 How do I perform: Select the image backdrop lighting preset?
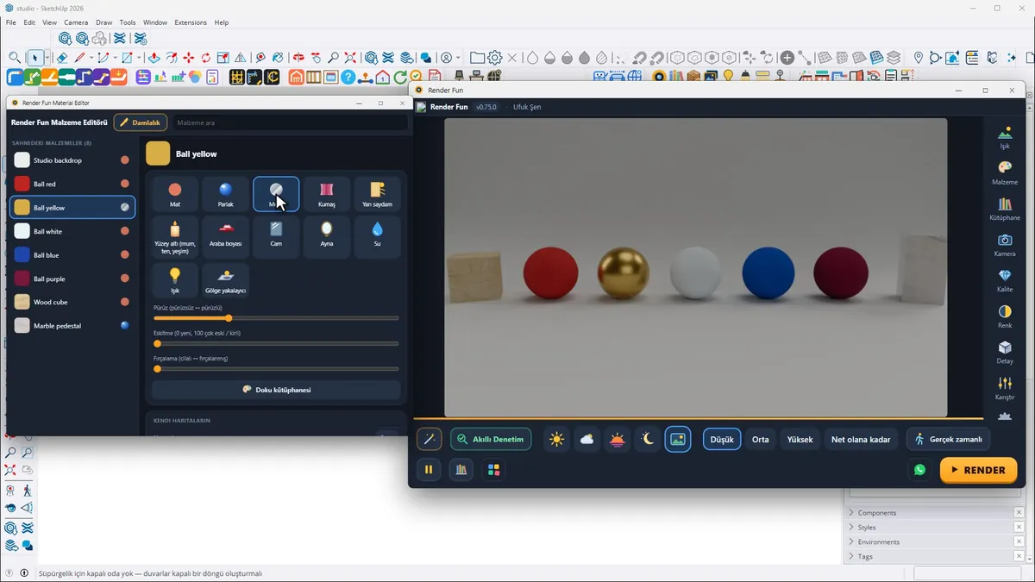(678, 439)
